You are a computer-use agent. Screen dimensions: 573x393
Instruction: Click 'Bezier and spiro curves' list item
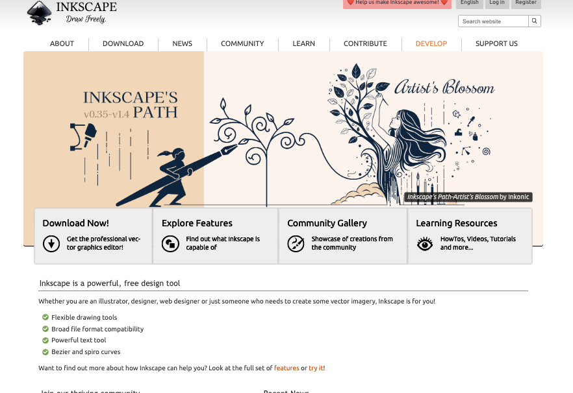coord(86,351)
